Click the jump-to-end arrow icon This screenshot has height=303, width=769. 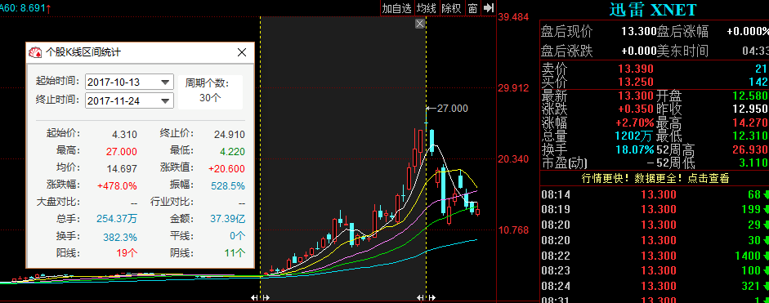(489, 8)
